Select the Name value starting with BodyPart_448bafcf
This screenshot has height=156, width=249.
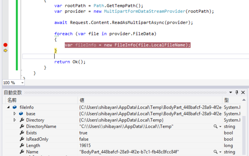point(129,152)
